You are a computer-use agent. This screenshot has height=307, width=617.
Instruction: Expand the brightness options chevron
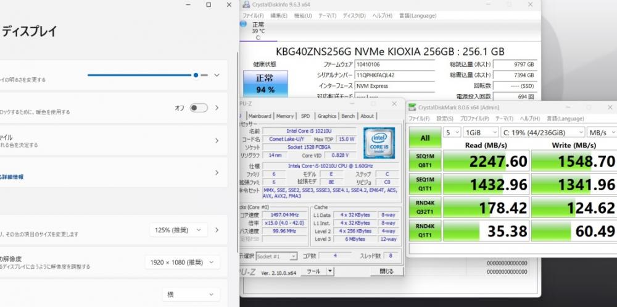(x=217, y=75)
